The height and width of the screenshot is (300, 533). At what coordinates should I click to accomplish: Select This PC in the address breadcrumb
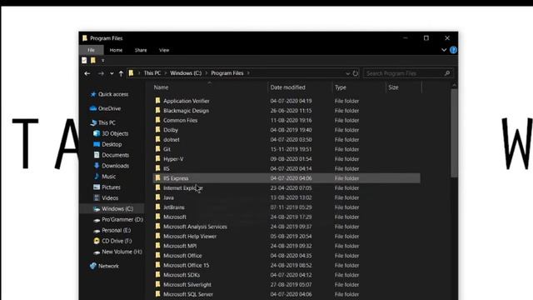[152, 73]
